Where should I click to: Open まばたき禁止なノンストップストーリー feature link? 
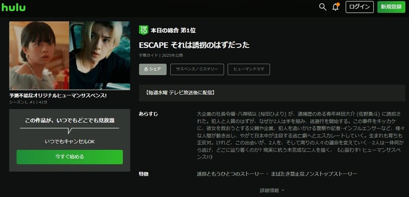pyautogui.click(x=314, y=174)
